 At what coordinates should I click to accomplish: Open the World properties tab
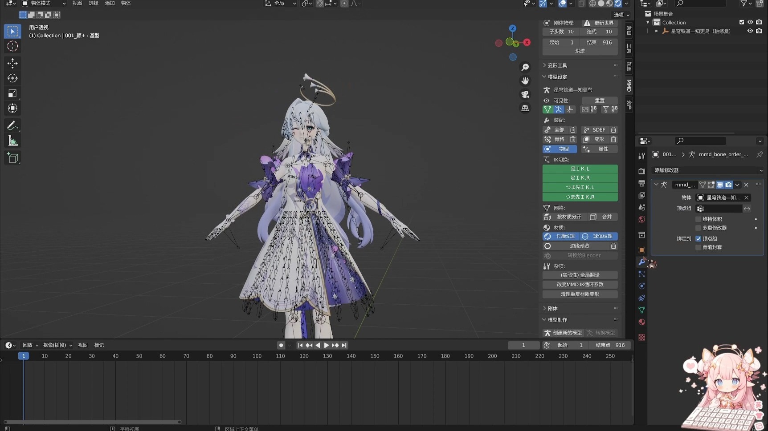[641, 220]
